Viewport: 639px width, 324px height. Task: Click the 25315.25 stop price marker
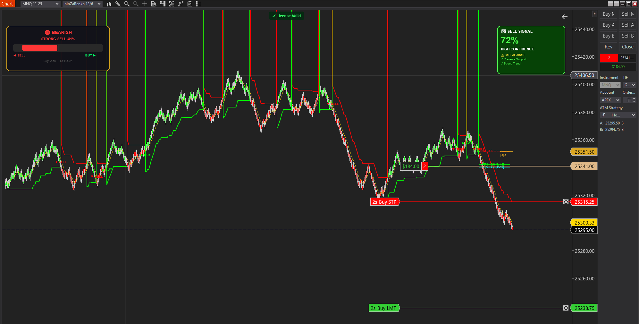[584, 202]
